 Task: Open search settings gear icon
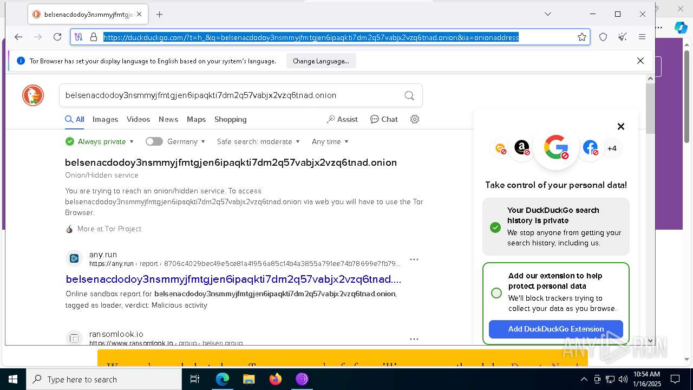pyautogui.click(x=415, y=119)
